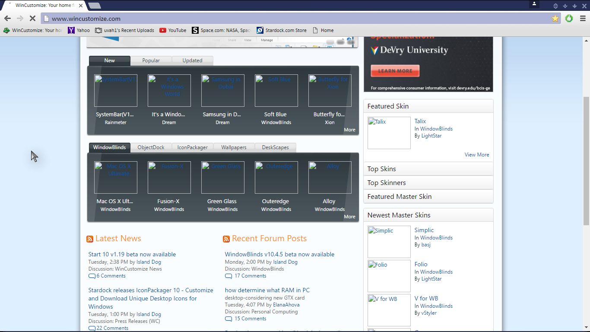Viewport: 590px width, 332px height.
Task: Click the Latest News RSS feed icon
Action: coord(90,239)
